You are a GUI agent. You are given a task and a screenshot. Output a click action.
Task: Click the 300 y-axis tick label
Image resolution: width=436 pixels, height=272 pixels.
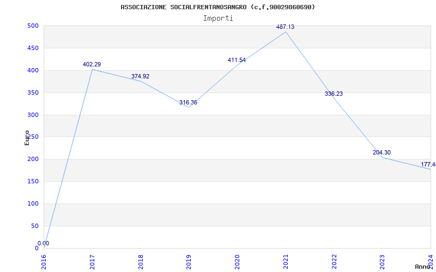(33, 115)
